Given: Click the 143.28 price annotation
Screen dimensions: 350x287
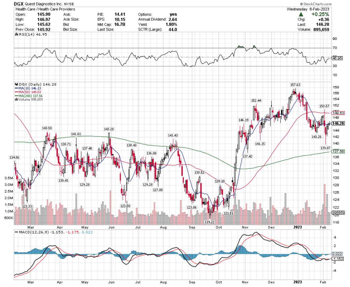Looking at the screenshot, I should click(109, 129).
